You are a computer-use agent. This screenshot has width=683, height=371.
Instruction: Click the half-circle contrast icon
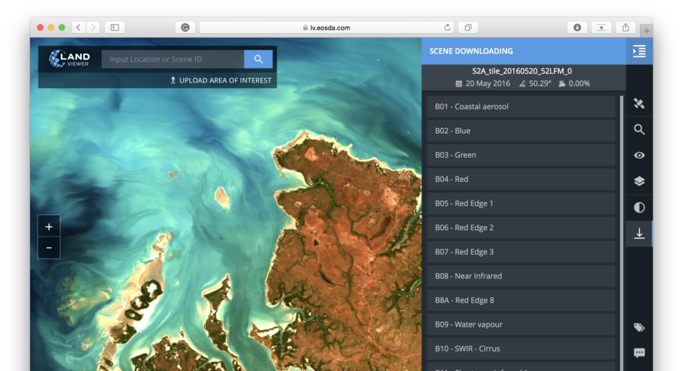(639, 208)
